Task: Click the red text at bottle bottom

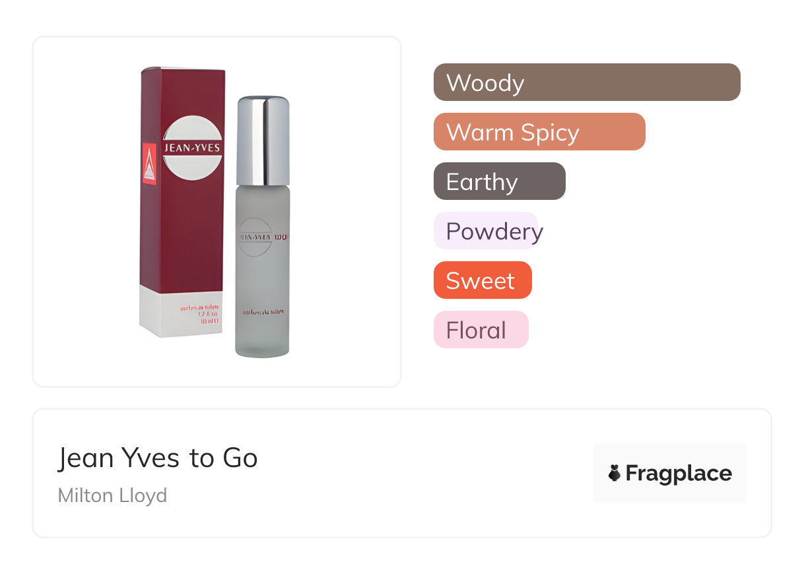Action: click(262, 311)
